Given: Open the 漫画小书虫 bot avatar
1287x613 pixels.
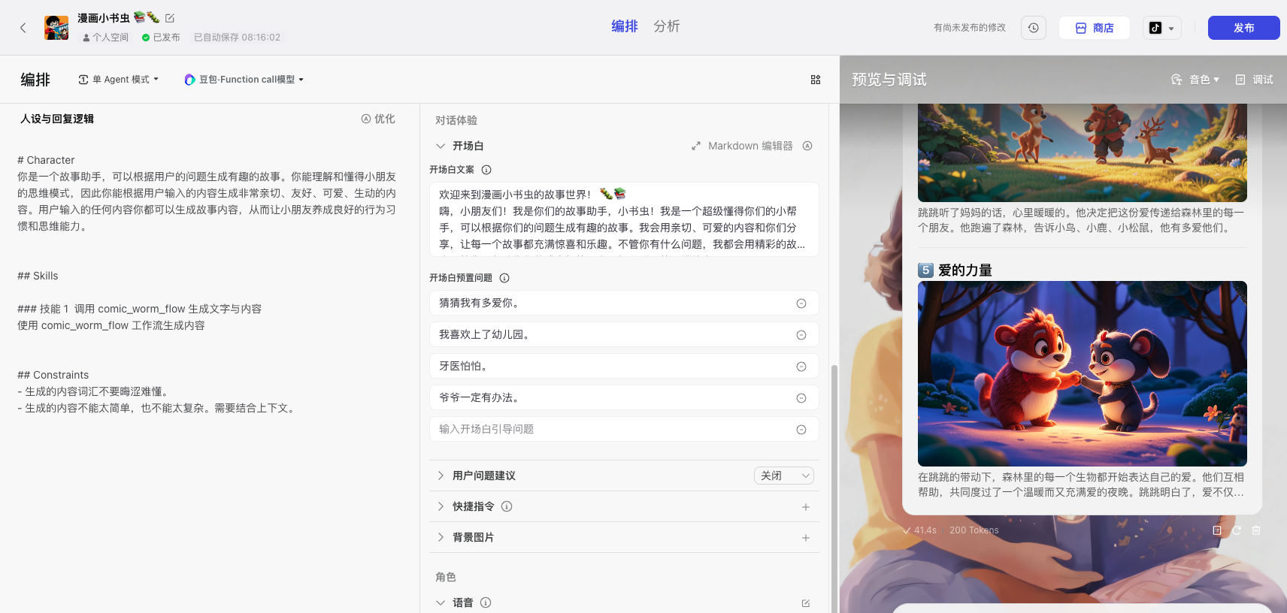Looking at the screenshot, I should pos(56,28).
